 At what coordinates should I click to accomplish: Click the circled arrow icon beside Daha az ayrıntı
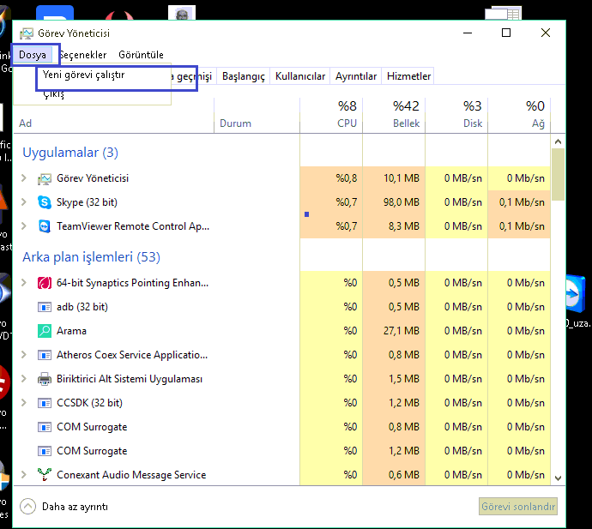28,507
